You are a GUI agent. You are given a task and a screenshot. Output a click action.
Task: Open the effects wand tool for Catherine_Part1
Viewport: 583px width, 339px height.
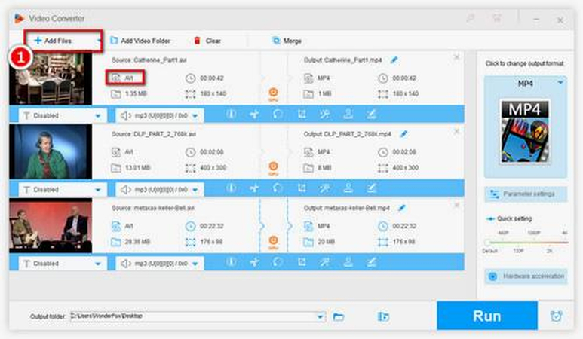(x=324, y=114)
